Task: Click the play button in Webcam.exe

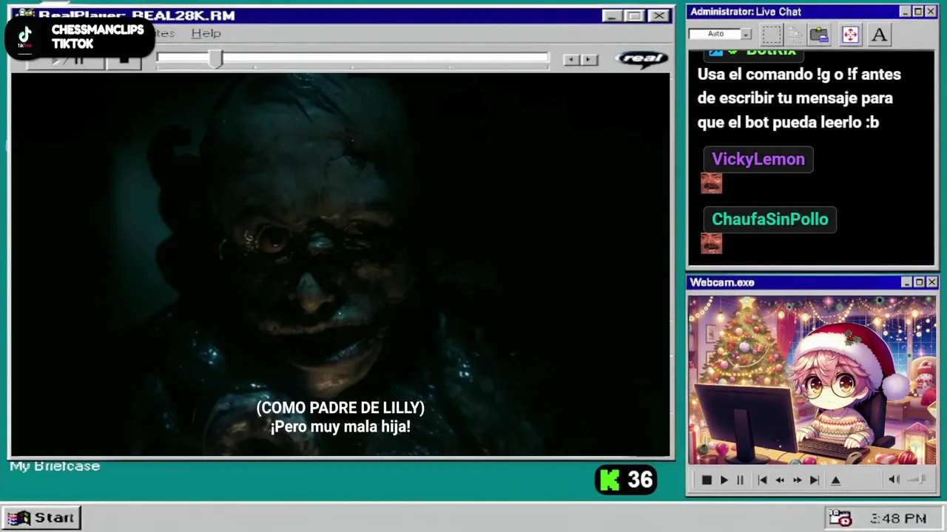Action: [724, 480]
